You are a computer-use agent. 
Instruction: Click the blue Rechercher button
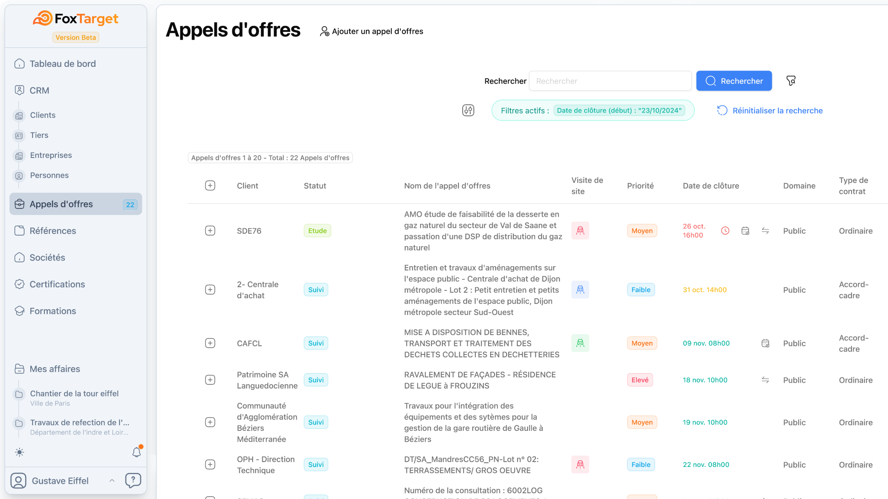click(734, 80)
